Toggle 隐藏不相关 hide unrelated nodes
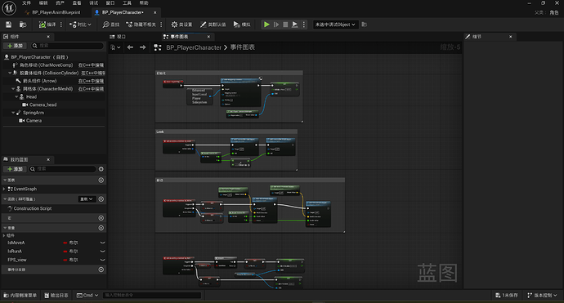This screenshot has height=303, width=564. 141,25
